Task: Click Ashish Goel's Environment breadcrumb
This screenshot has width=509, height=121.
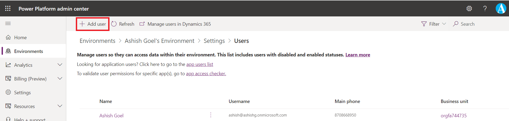Action: click(x=159, y=41)
